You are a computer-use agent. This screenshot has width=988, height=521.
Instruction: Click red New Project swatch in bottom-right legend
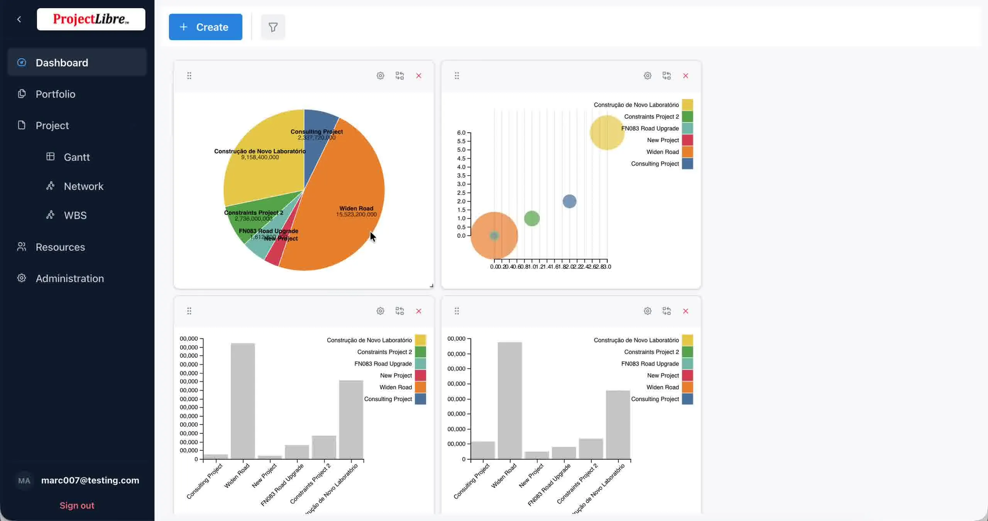click(687, 376)
